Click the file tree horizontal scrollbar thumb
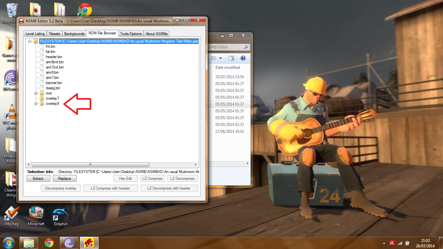 tap(90, 165)
